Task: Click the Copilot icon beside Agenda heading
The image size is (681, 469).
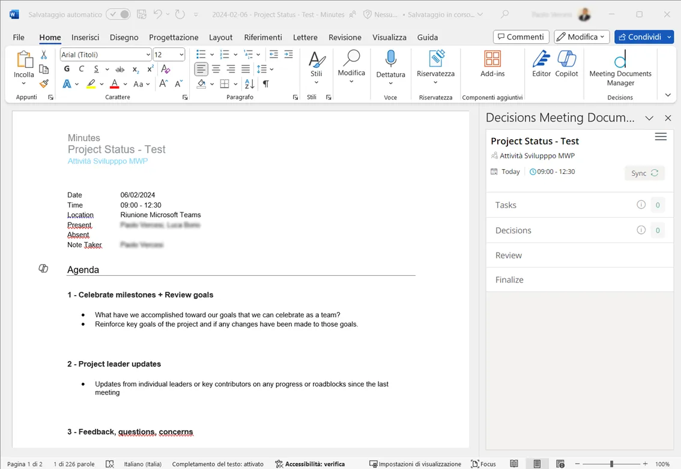Action: click(43, 269)
